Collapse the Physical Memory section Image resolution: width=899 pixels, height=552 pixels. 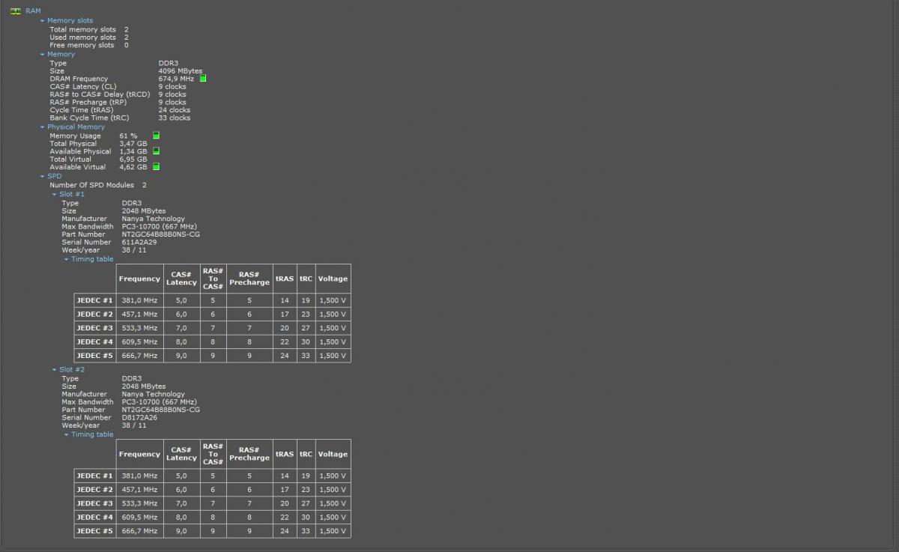[43, 127]
